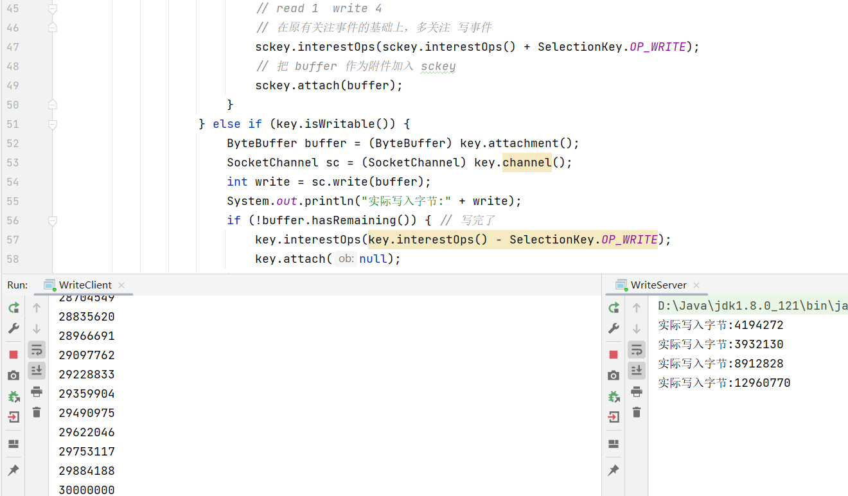This screenshot has width=848, height=496.
Task: Click output line '实际写入字节:8912828'
Action: [x=721, y=364]
